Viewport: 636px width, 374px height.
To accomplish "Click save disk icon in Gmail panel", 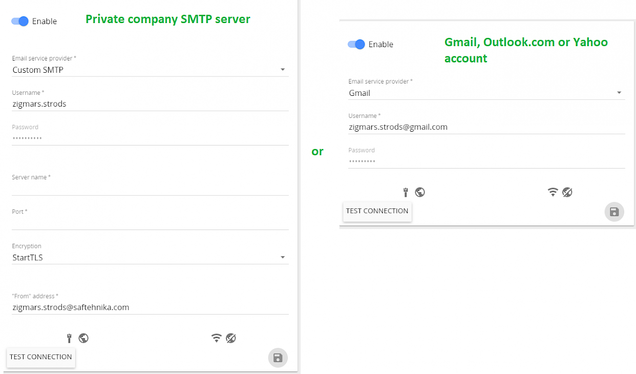I will [x=614, y=212].
